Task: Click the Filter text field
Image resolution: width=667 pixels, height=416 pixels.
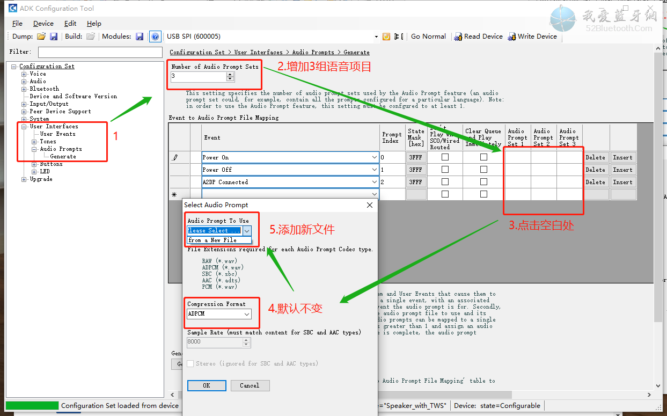Action: tap(100, 52)
